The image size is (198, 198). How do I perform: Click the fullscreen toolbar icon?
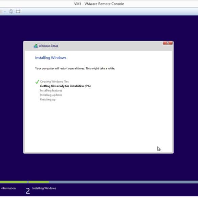pos(18,12)
